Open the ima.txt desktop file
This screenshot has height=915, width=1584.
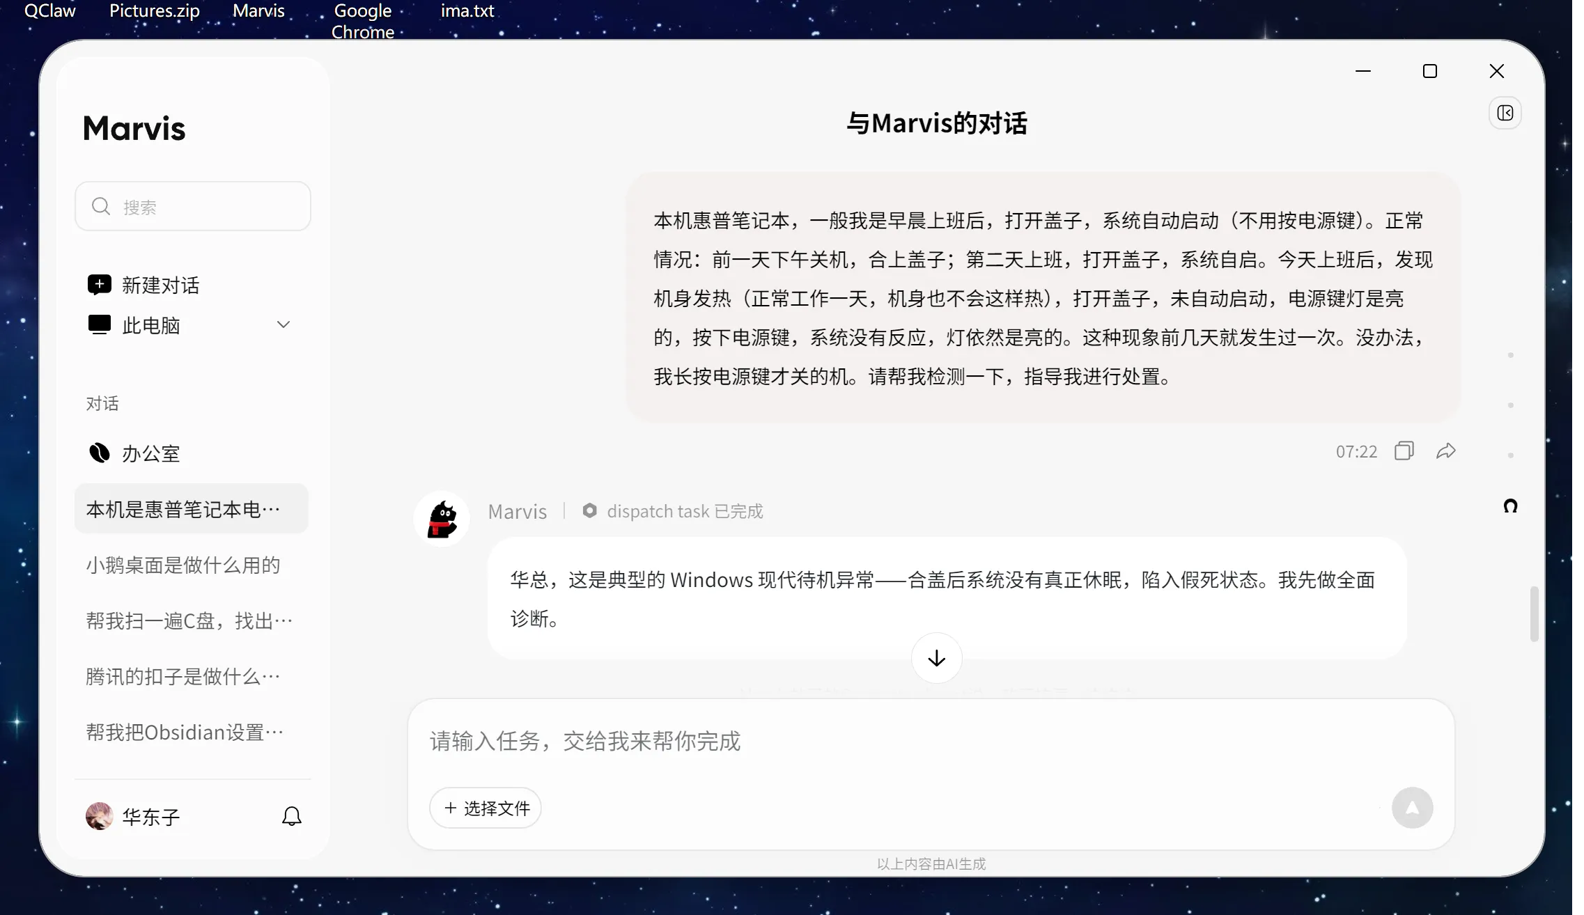(x=467, y=10)
